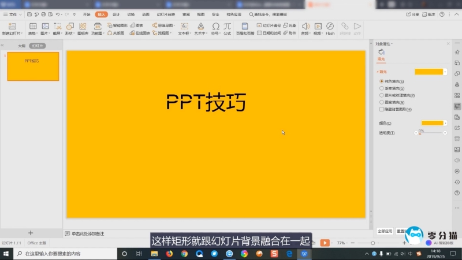462x260 pixels.
Task: Open the 页眉和页脚 header and footer tool
Action: point(244,29)
